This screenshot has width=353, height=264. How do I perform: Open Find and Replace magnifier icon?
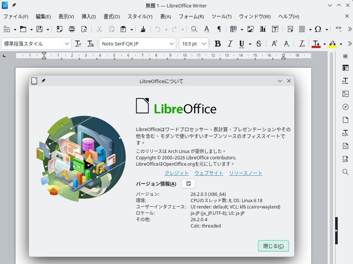pos(194,29)
